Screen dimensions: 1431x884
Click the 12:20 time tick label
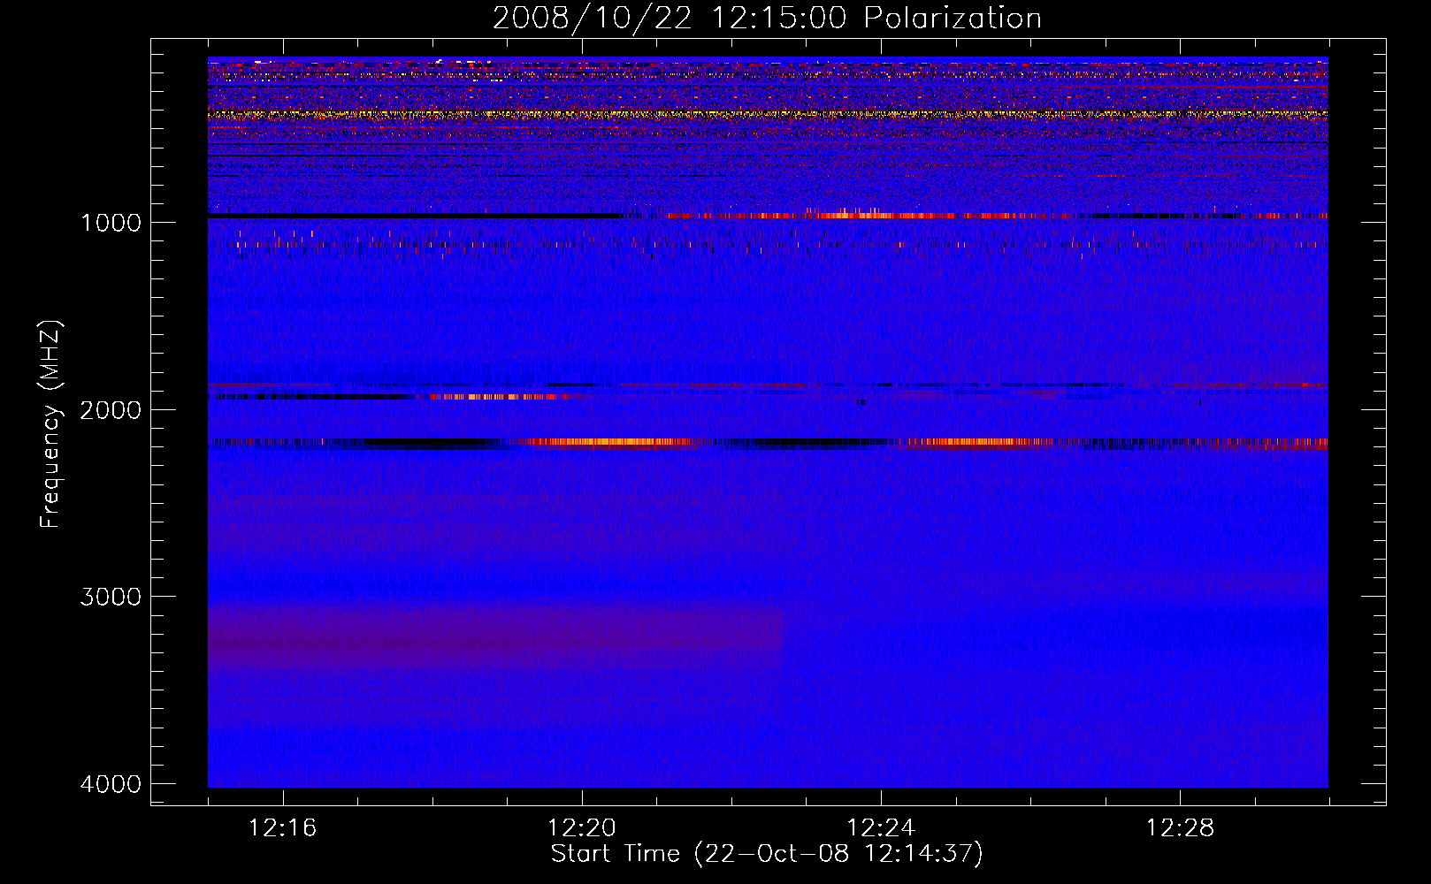582,828
